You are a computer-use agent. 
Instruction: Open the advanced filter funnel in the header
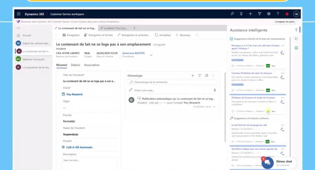260,14
